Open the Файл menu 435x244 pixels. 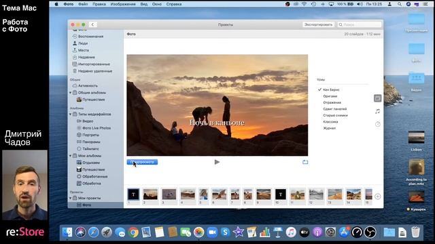coord(83,4)
